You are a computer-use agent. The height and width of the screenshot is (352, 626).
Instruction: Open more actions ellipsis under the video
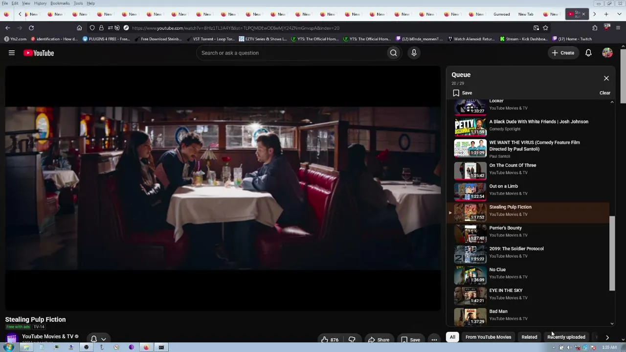[x=434, y=340]
